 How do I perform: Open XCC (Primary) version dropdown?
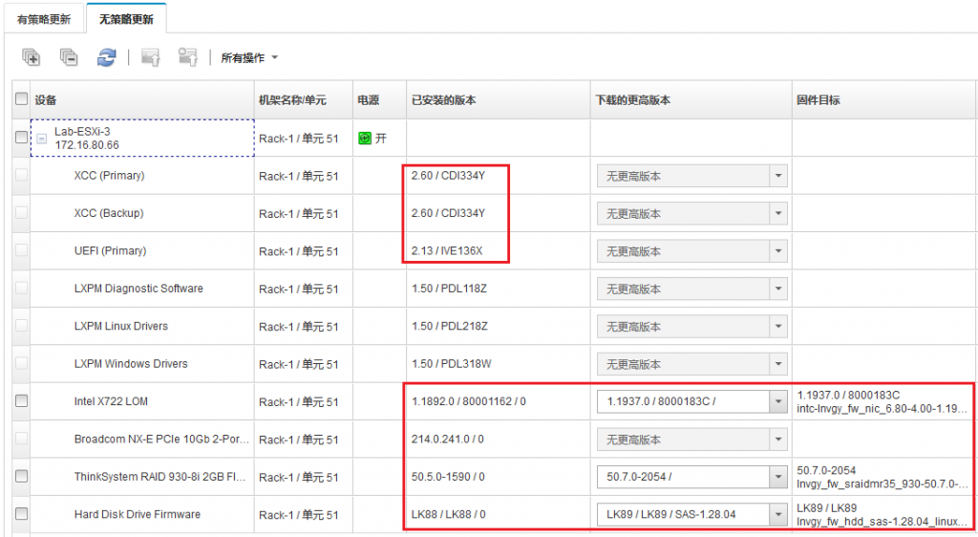tap(777, 176)
